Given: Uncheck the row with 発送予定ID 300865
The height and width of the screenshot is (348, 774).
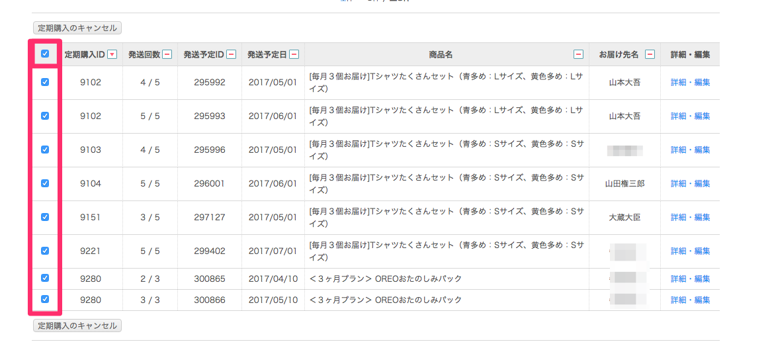Looking at the screenshot, I should click(45, 278).
